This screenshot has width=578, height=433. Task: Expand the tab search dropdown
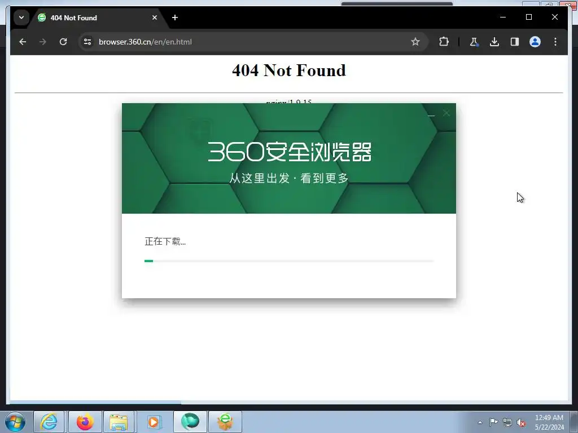coord(21,17)
